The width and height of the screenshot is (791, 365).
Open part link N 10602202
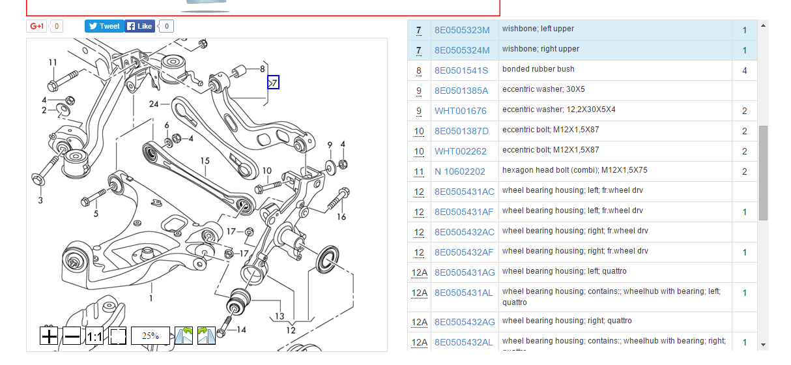click(x=459, y=171)
